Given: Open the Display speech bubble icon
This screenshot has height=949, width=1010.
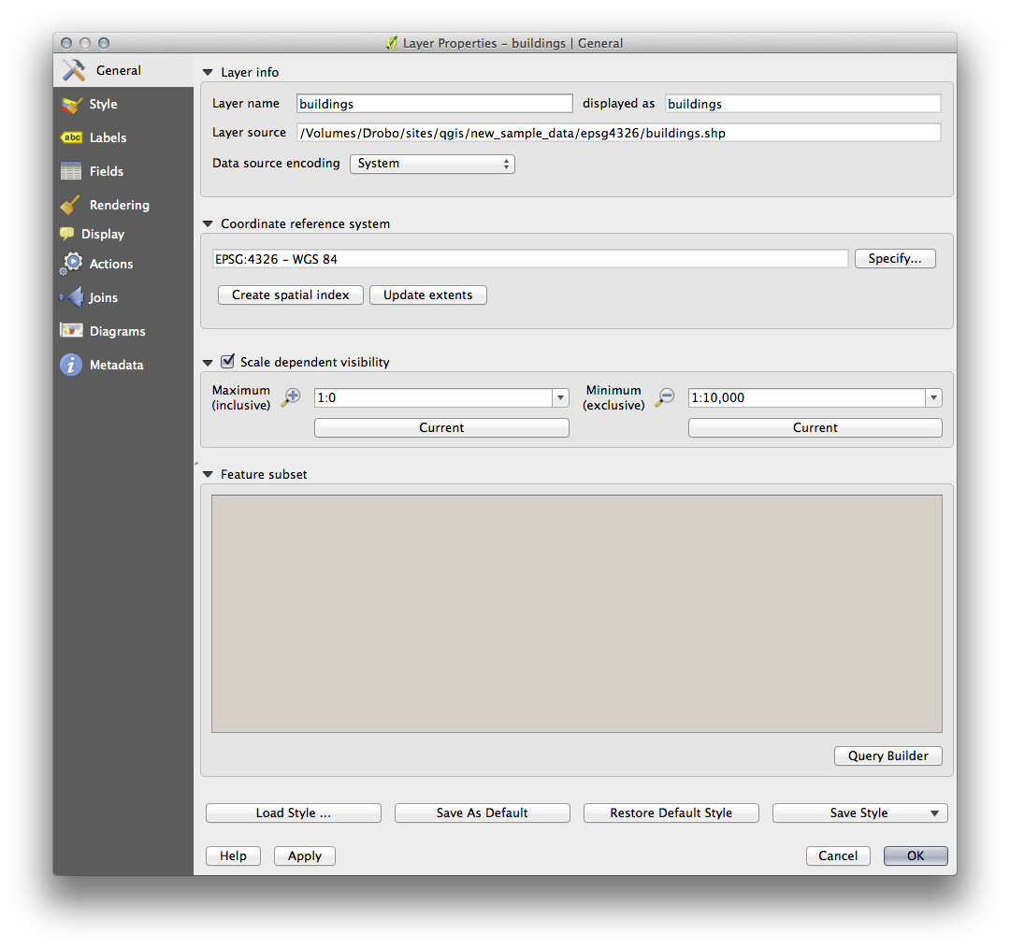Looking at the screenshot, I should [67, 234].
